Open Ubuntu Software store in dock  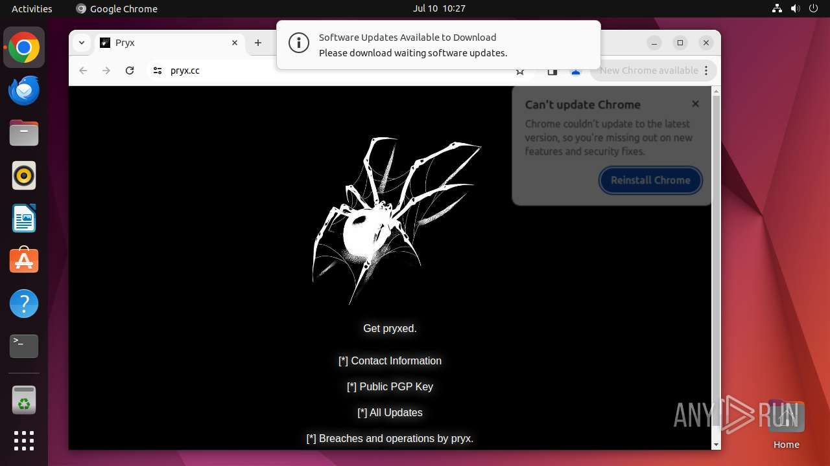pyautogui.click(x=24, y=261)
